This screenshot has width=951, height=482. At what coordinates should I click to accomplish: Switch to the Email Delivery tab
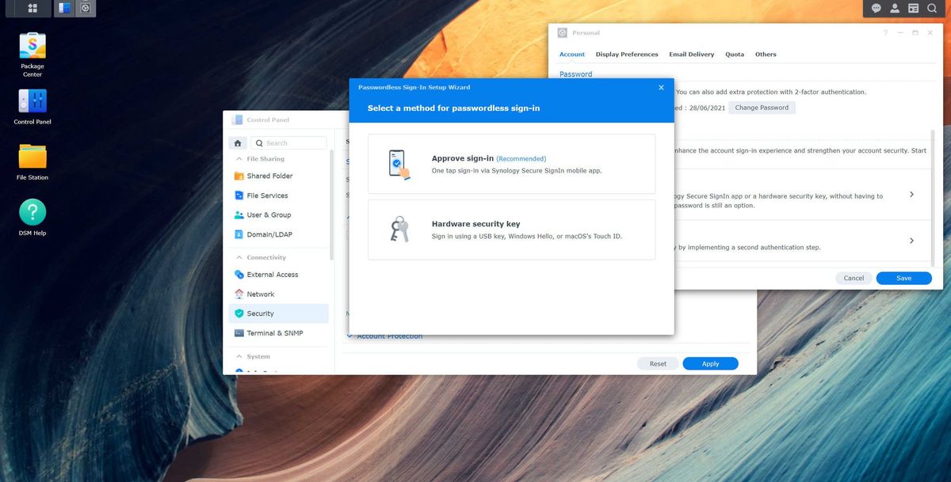691,54
